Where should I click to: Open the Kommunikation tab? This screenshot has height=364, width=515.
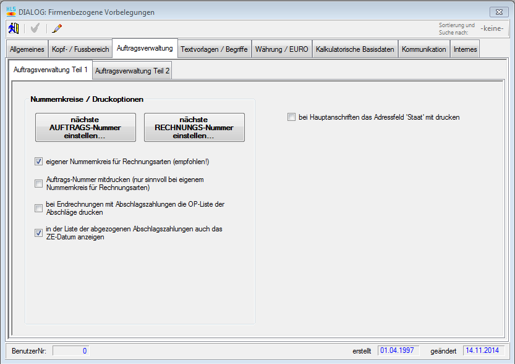point(423,49)
